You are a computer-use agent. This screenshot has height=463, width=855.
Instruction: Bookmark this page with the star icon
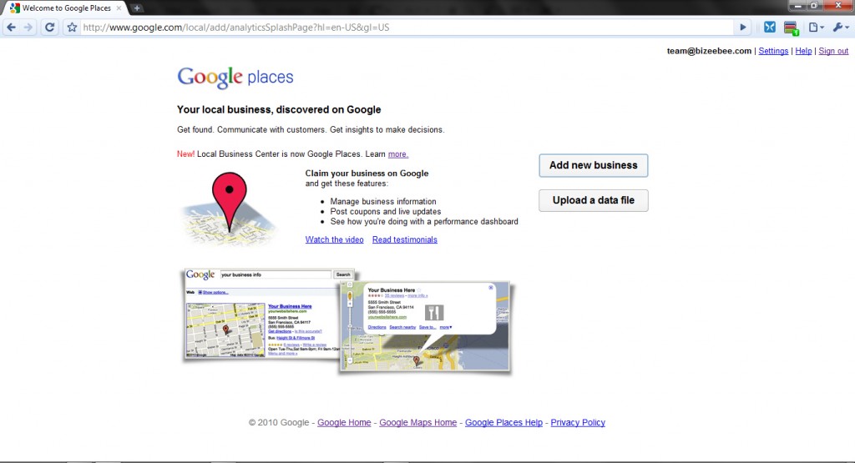click(72, 28)
